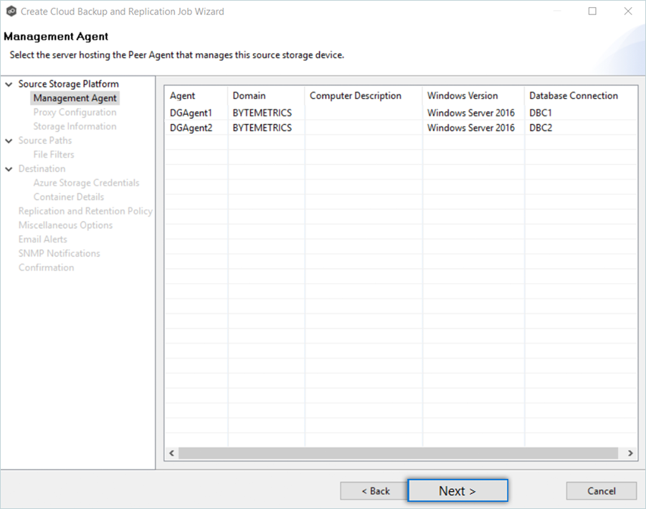Maximize the wizard window
Image resolution: width=646 pixels, height=509 pixels.
(592, 11)
